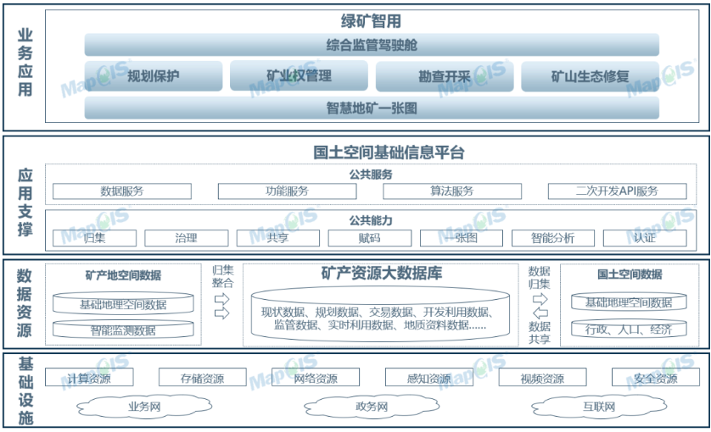This screenshot has height=432, width=711.
Task: Open the 矿业权管理 module
Action: click(x=299, y=75)
